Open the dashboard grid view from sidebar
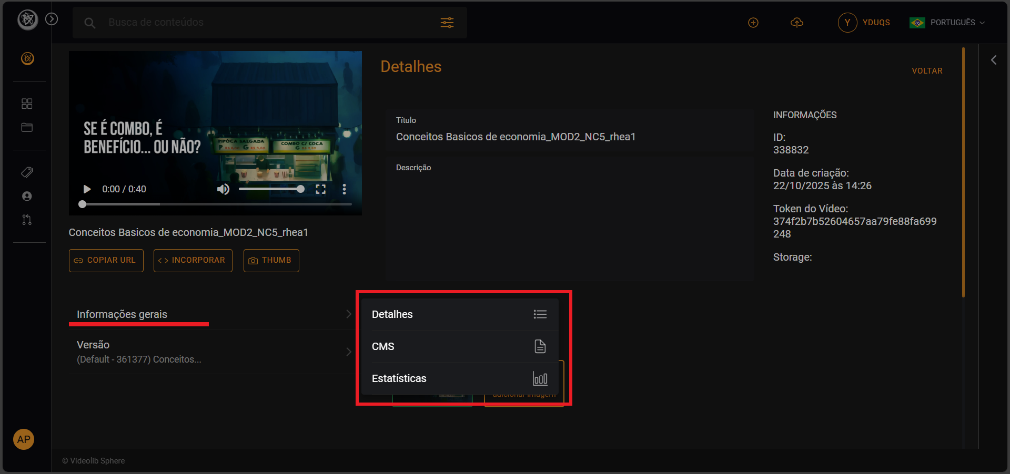Screen dimensions: 1010x474 [27, 104]
